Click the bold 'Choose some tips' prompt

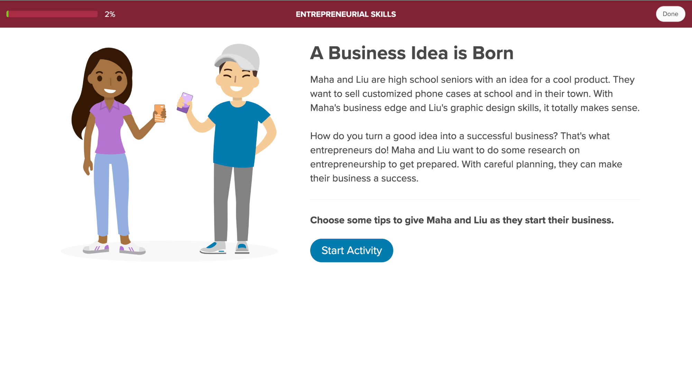[x=462, y=220]
